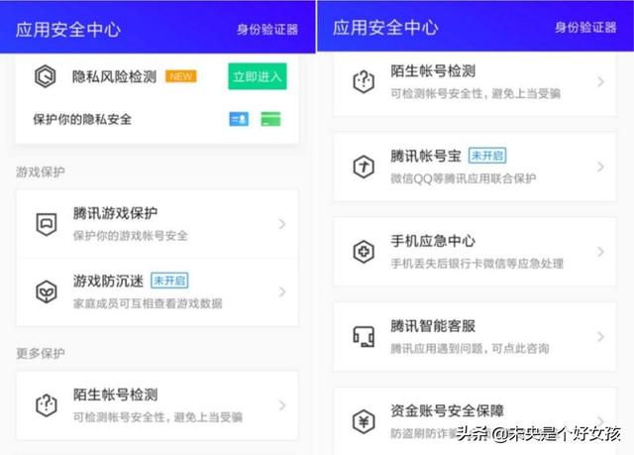The height and width of the screenshot is (455, 634).
Task: Select 微信QQ等腾讯应用联合保护 description
Action: click(x=464, y=178)
